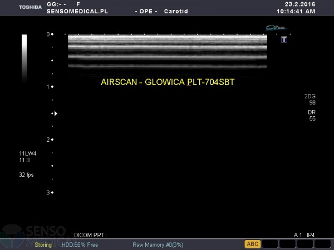The width and height of the screenshot is (334, 250).
Task: Click the Storing status indicator
Action: click(43, 244)
